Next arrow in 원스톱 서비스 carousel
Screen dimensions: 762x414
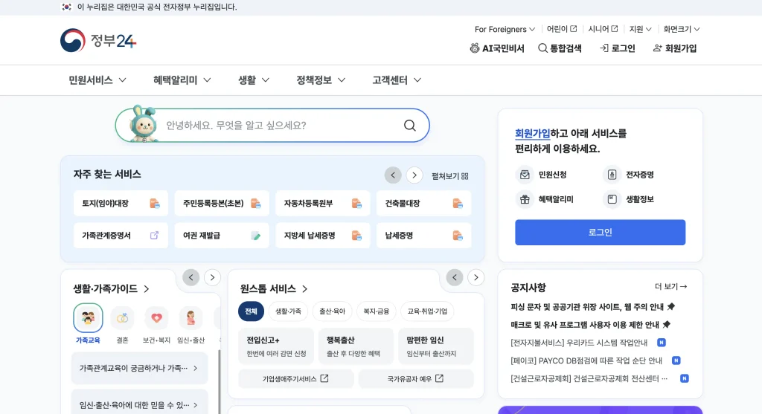(x=476, y=278)
